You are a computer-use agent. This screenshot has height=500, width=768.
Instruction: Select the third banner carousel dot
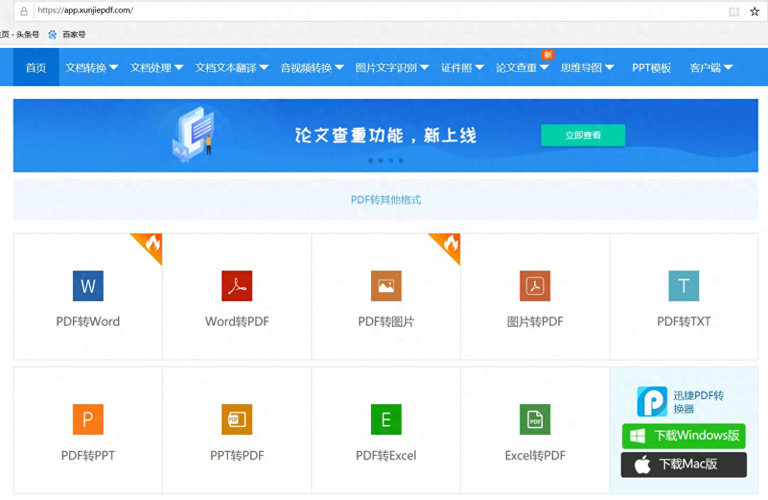[x=391, y=161]
